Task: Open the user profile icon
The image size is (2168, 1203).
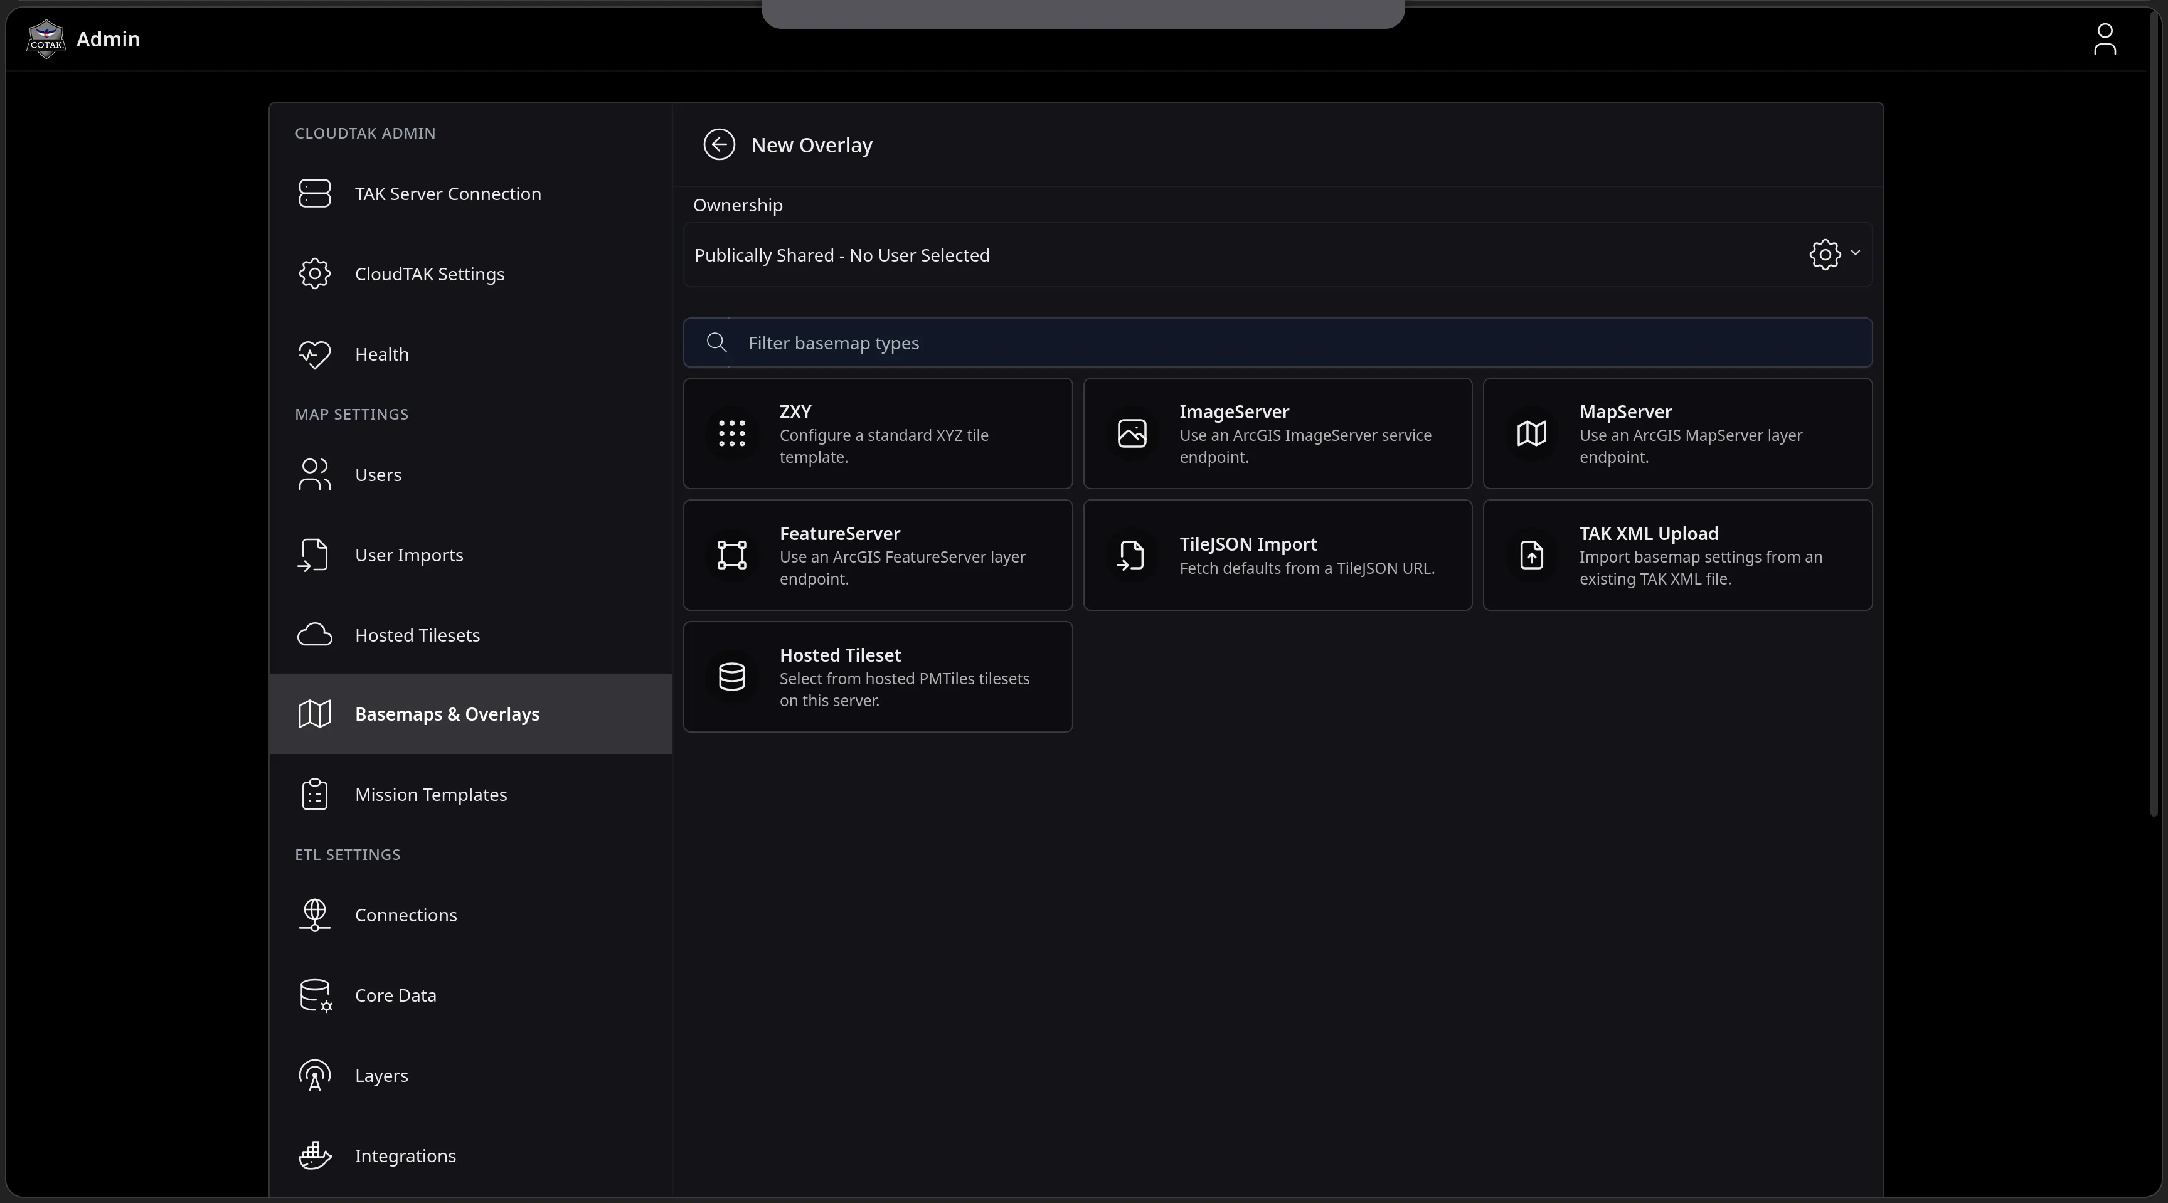Action: [2104, 39]
